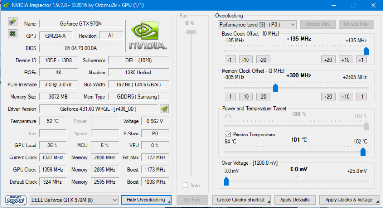Click the GPU GM204-A field

[56, 36]
